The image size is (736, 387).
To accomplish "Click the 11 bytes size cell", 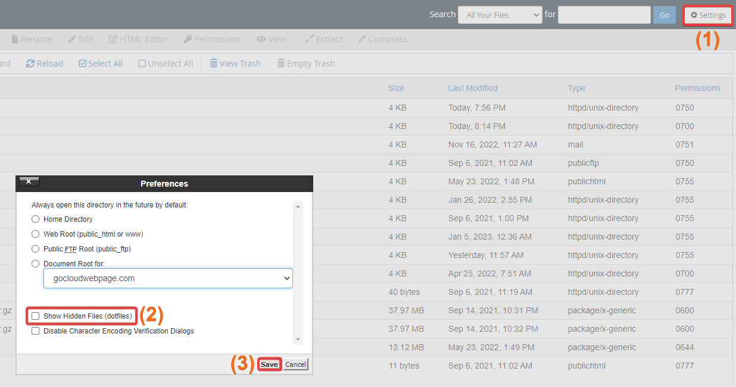I will pyautogui.click(x=404, y=366).
